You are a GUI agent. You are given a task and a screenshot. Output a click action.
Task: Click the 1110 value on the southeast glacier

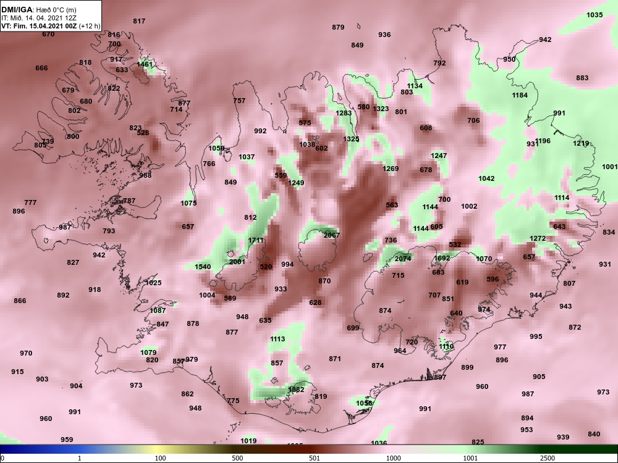446,346
